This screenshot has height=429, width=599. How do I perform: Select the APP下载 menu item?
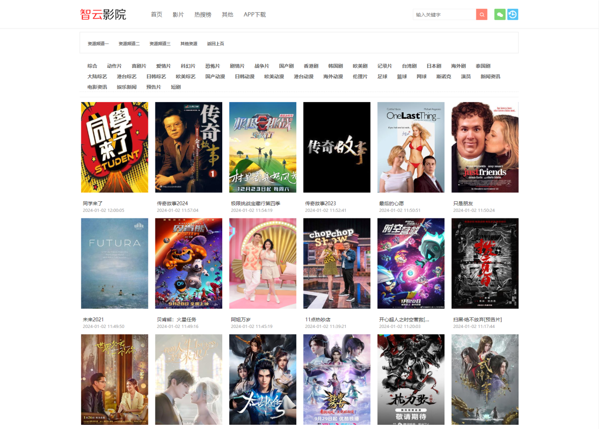(255, 15)
